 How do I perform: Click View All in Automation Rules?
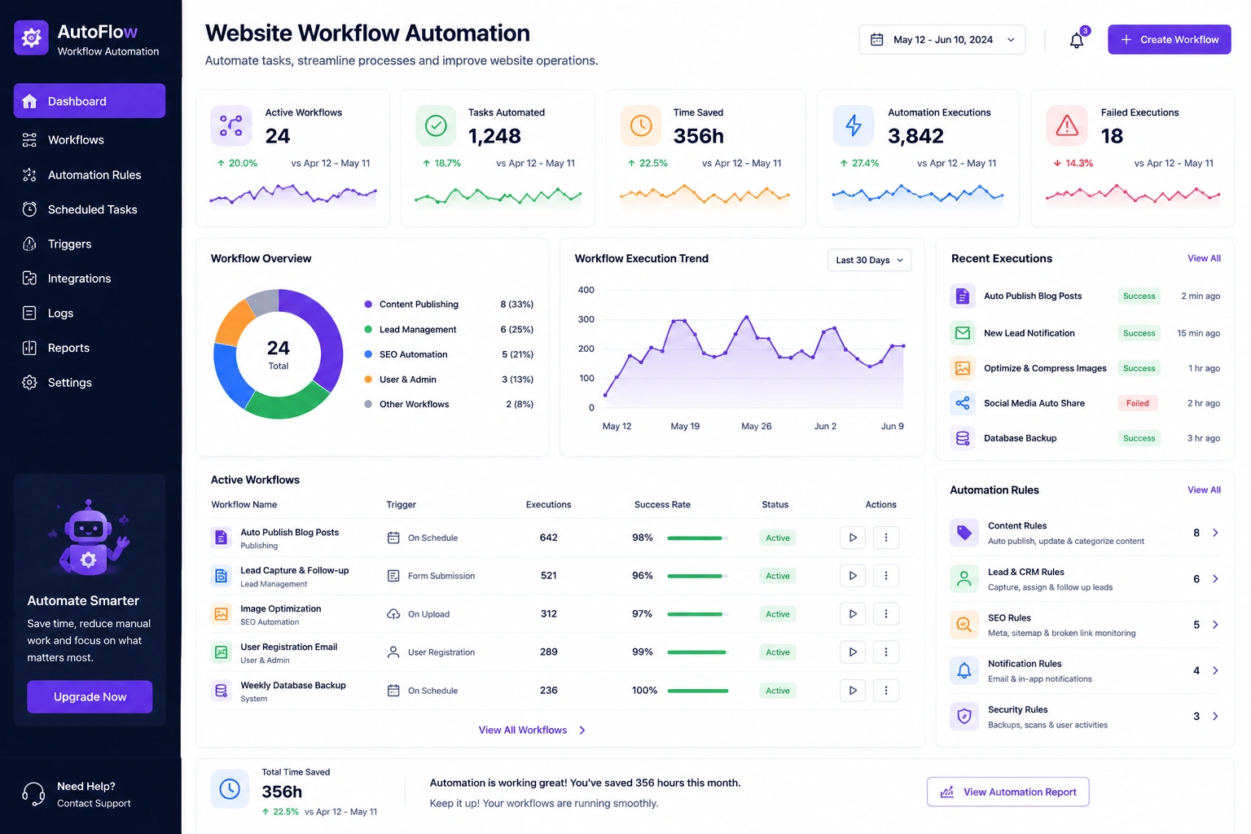pos(1204,490)
